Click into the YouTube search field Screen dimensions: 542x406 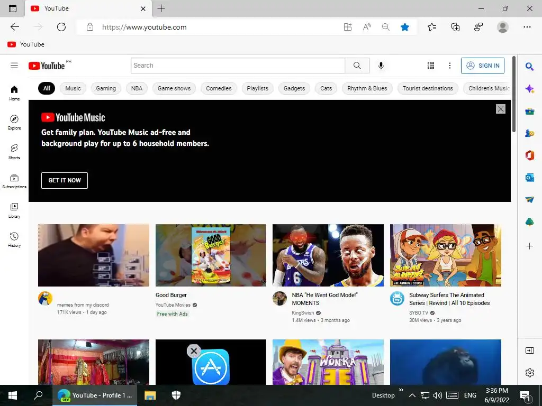tap(238, 66)
